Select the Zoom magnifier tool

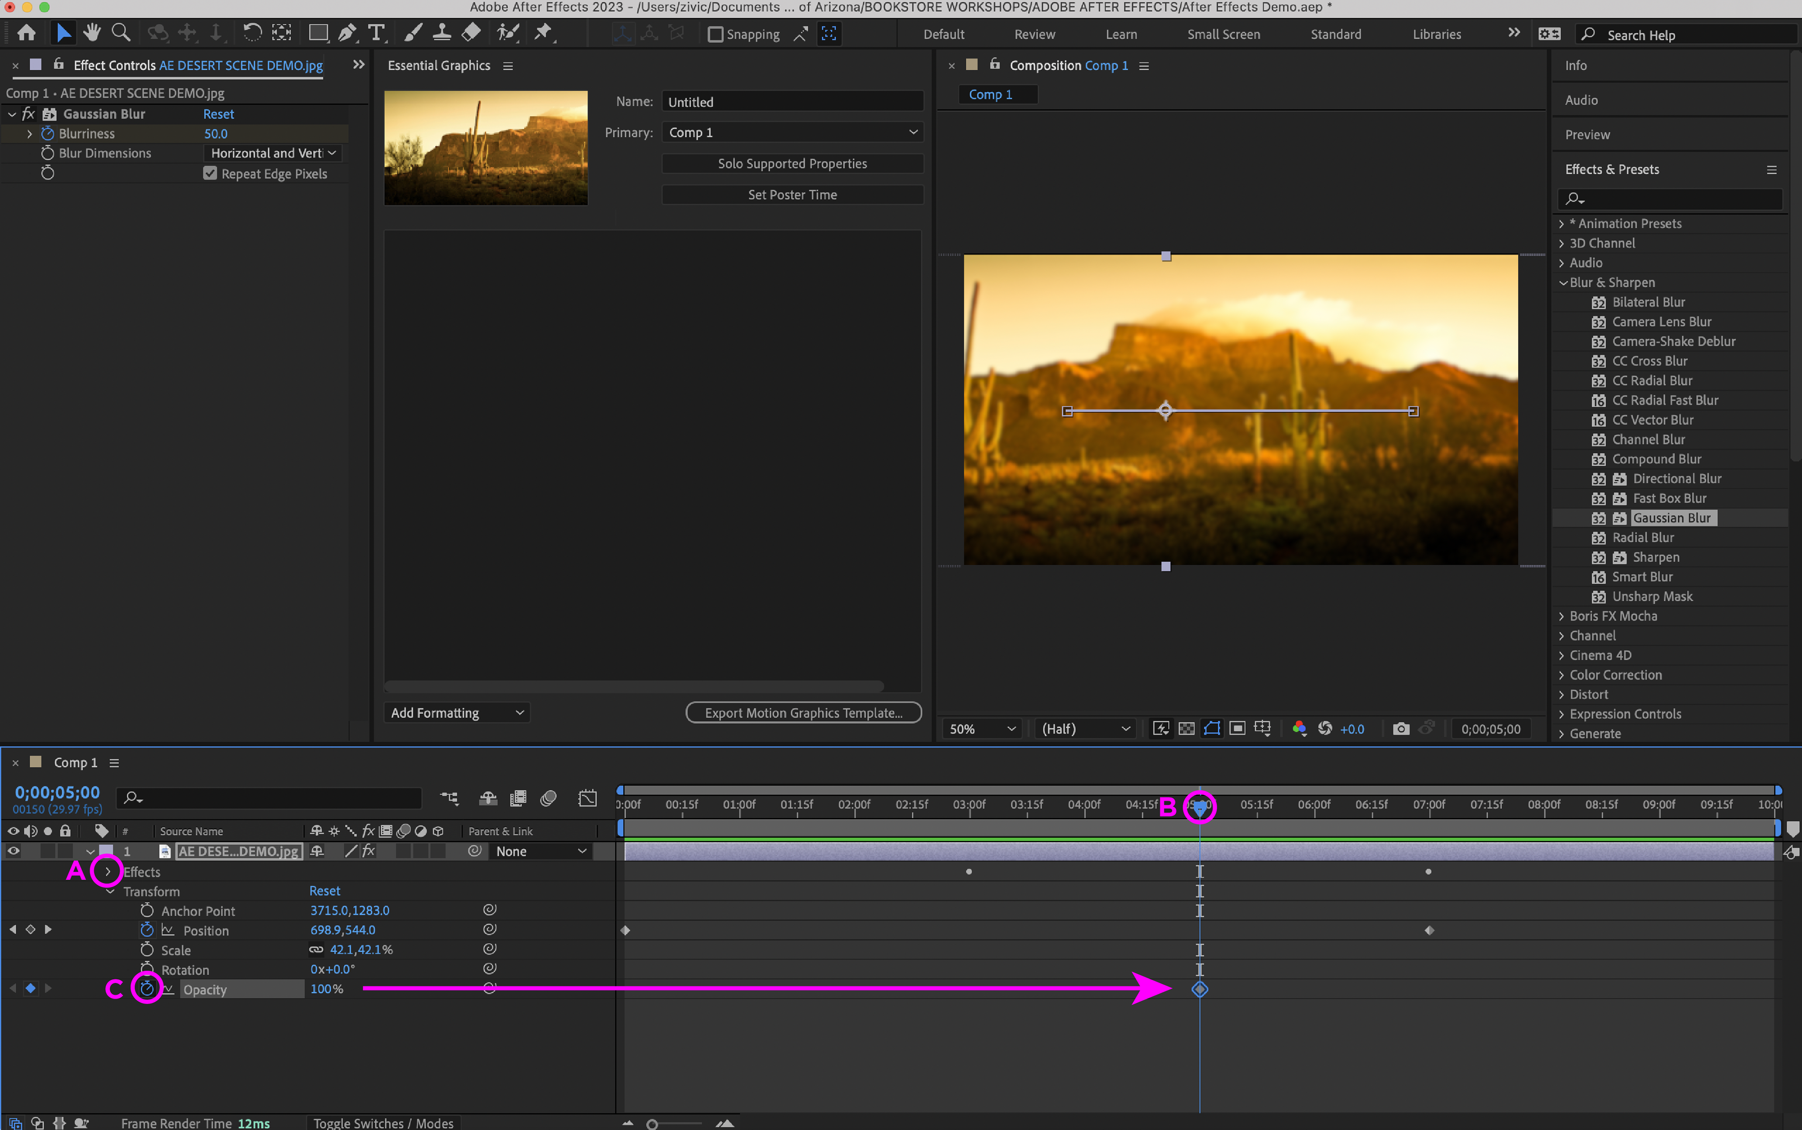[120, 33]
